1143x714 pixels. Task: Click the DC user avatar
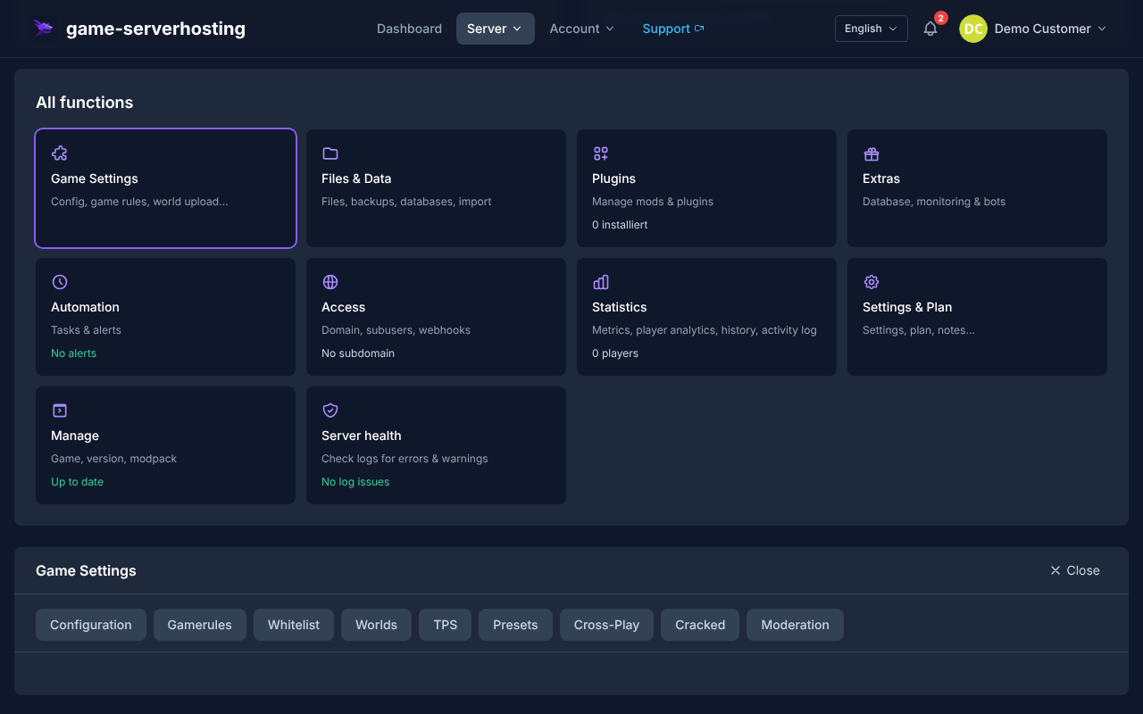[973, 29]
